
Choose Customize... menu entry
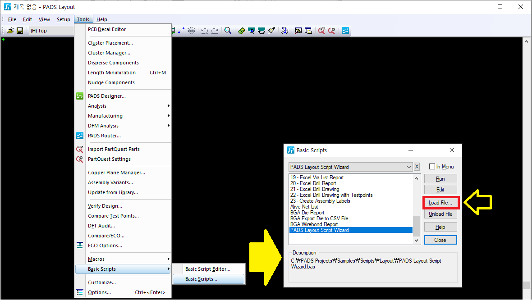click(x=123, y=282)
